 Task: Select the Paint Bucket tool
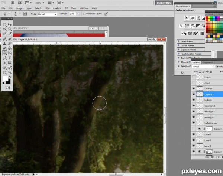[10, 48]
